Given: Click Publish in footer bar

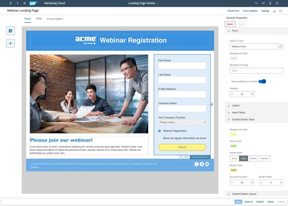Looking at the screenshot, I should [x=260, y=202].
